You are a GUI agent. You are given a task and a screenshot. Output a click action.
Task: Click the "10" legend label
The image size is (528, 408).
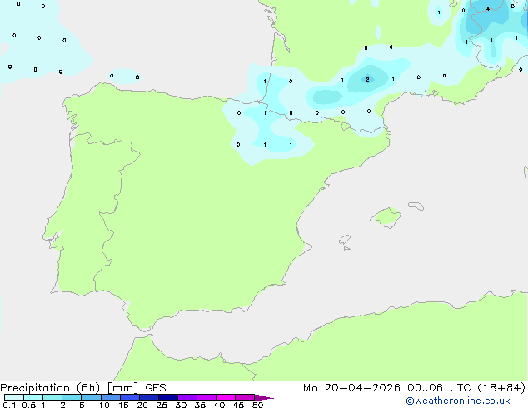104,405
